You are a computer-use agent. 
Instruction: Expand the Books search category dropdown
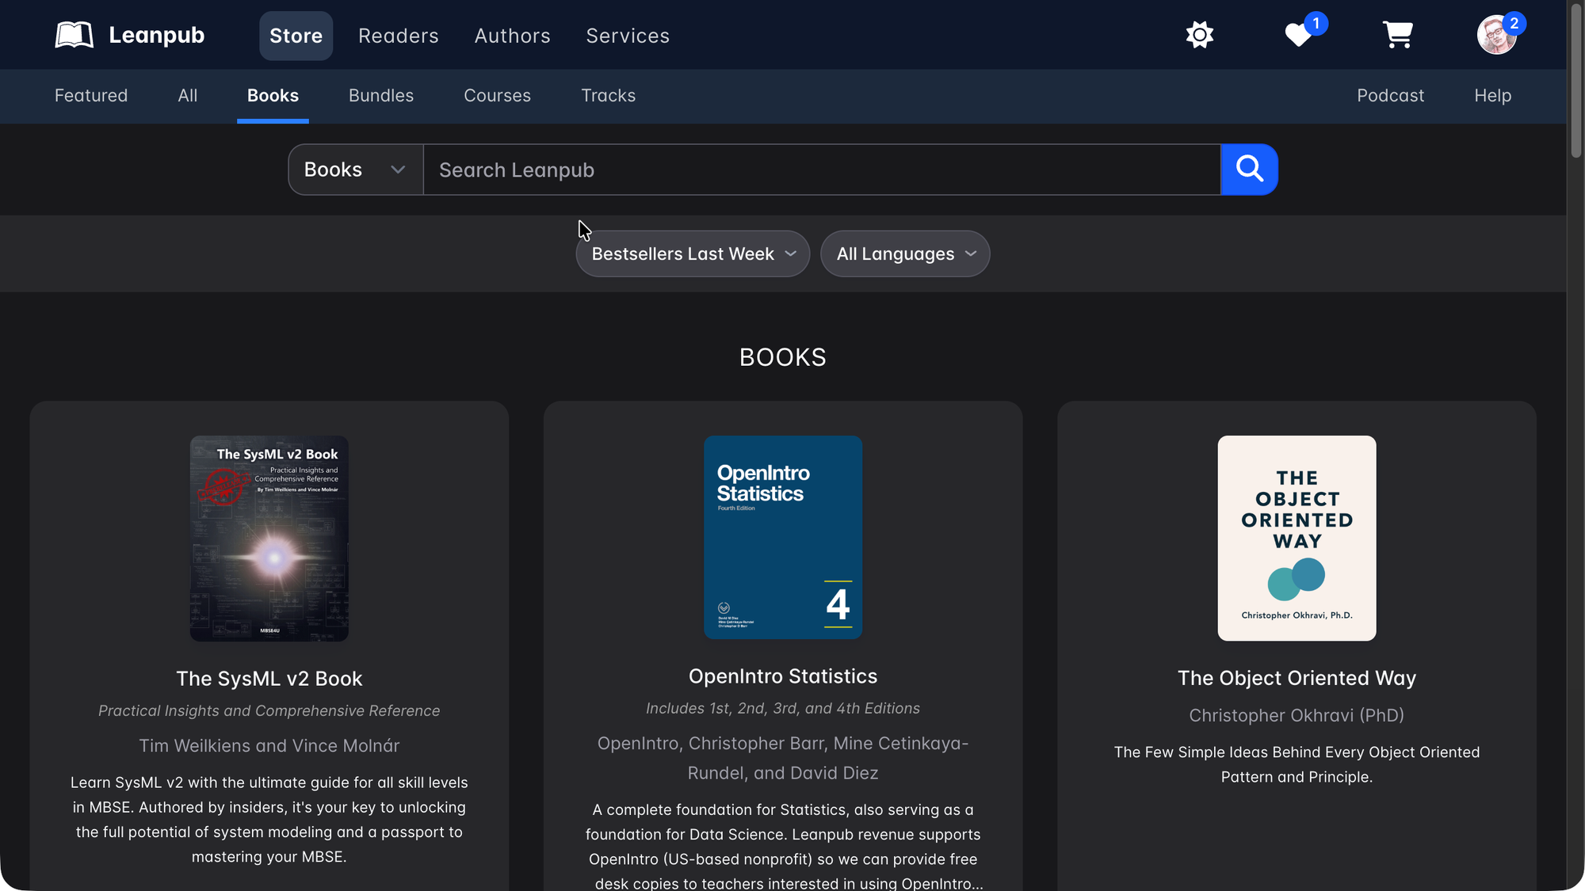pos(355,169)
